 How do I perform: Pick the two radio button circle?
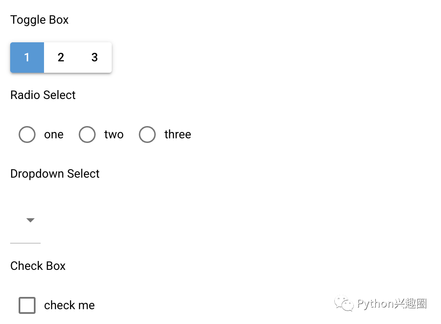coord(87,135)
